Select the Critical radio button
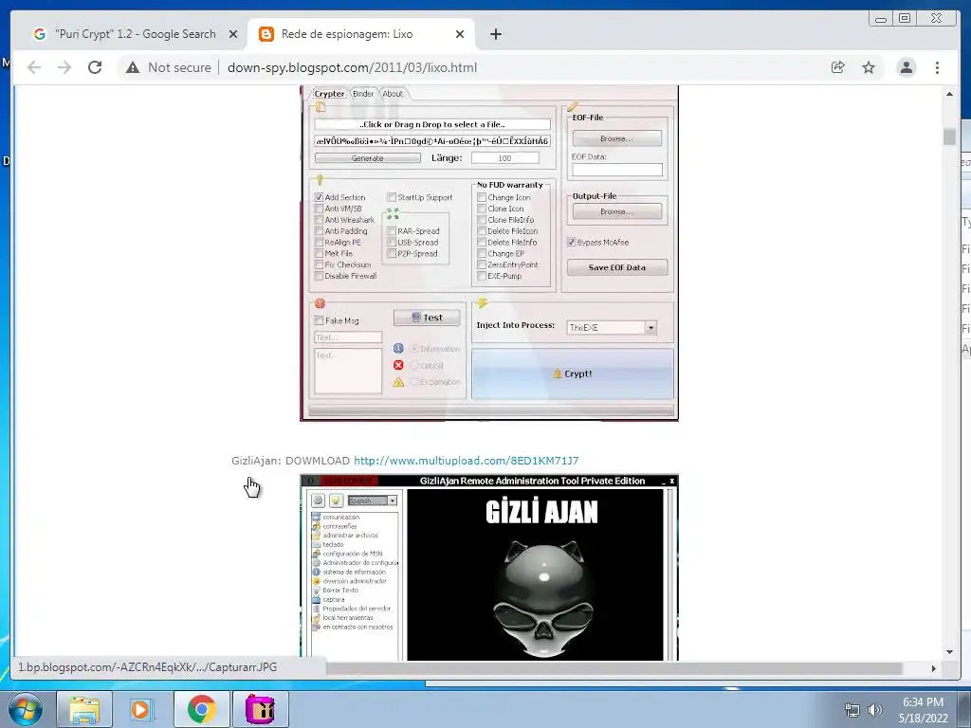971x728 pixels. (x=414, y=365)
